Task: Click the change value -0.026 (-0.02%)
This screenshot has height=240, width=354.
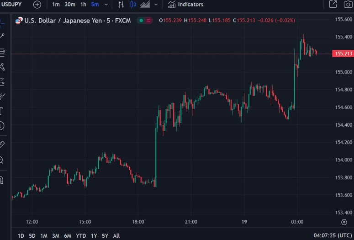Action: pos(276,21)
